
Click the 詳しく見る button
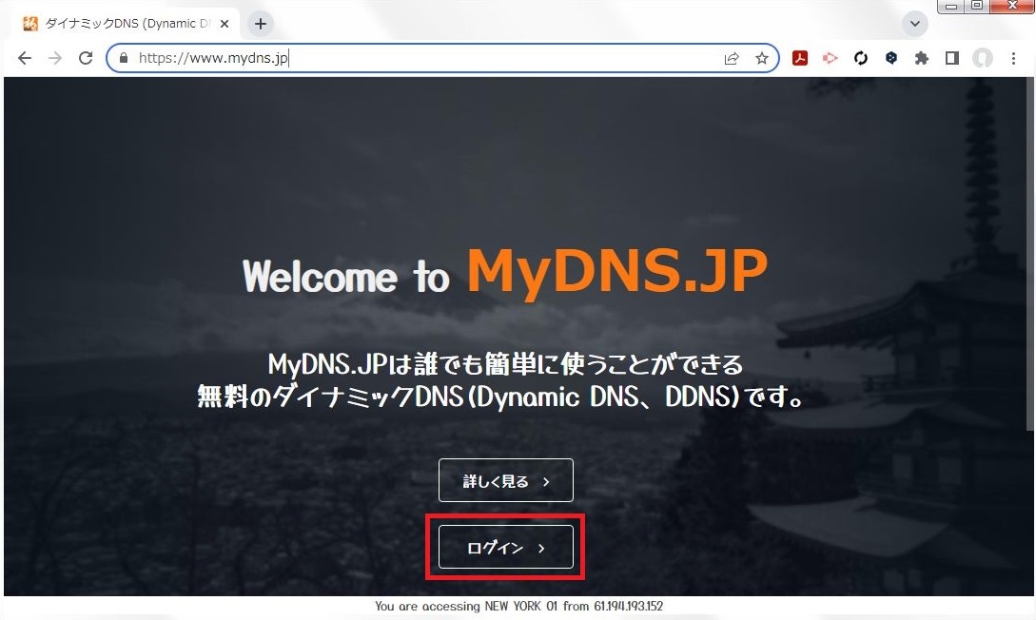pos(505,481)
